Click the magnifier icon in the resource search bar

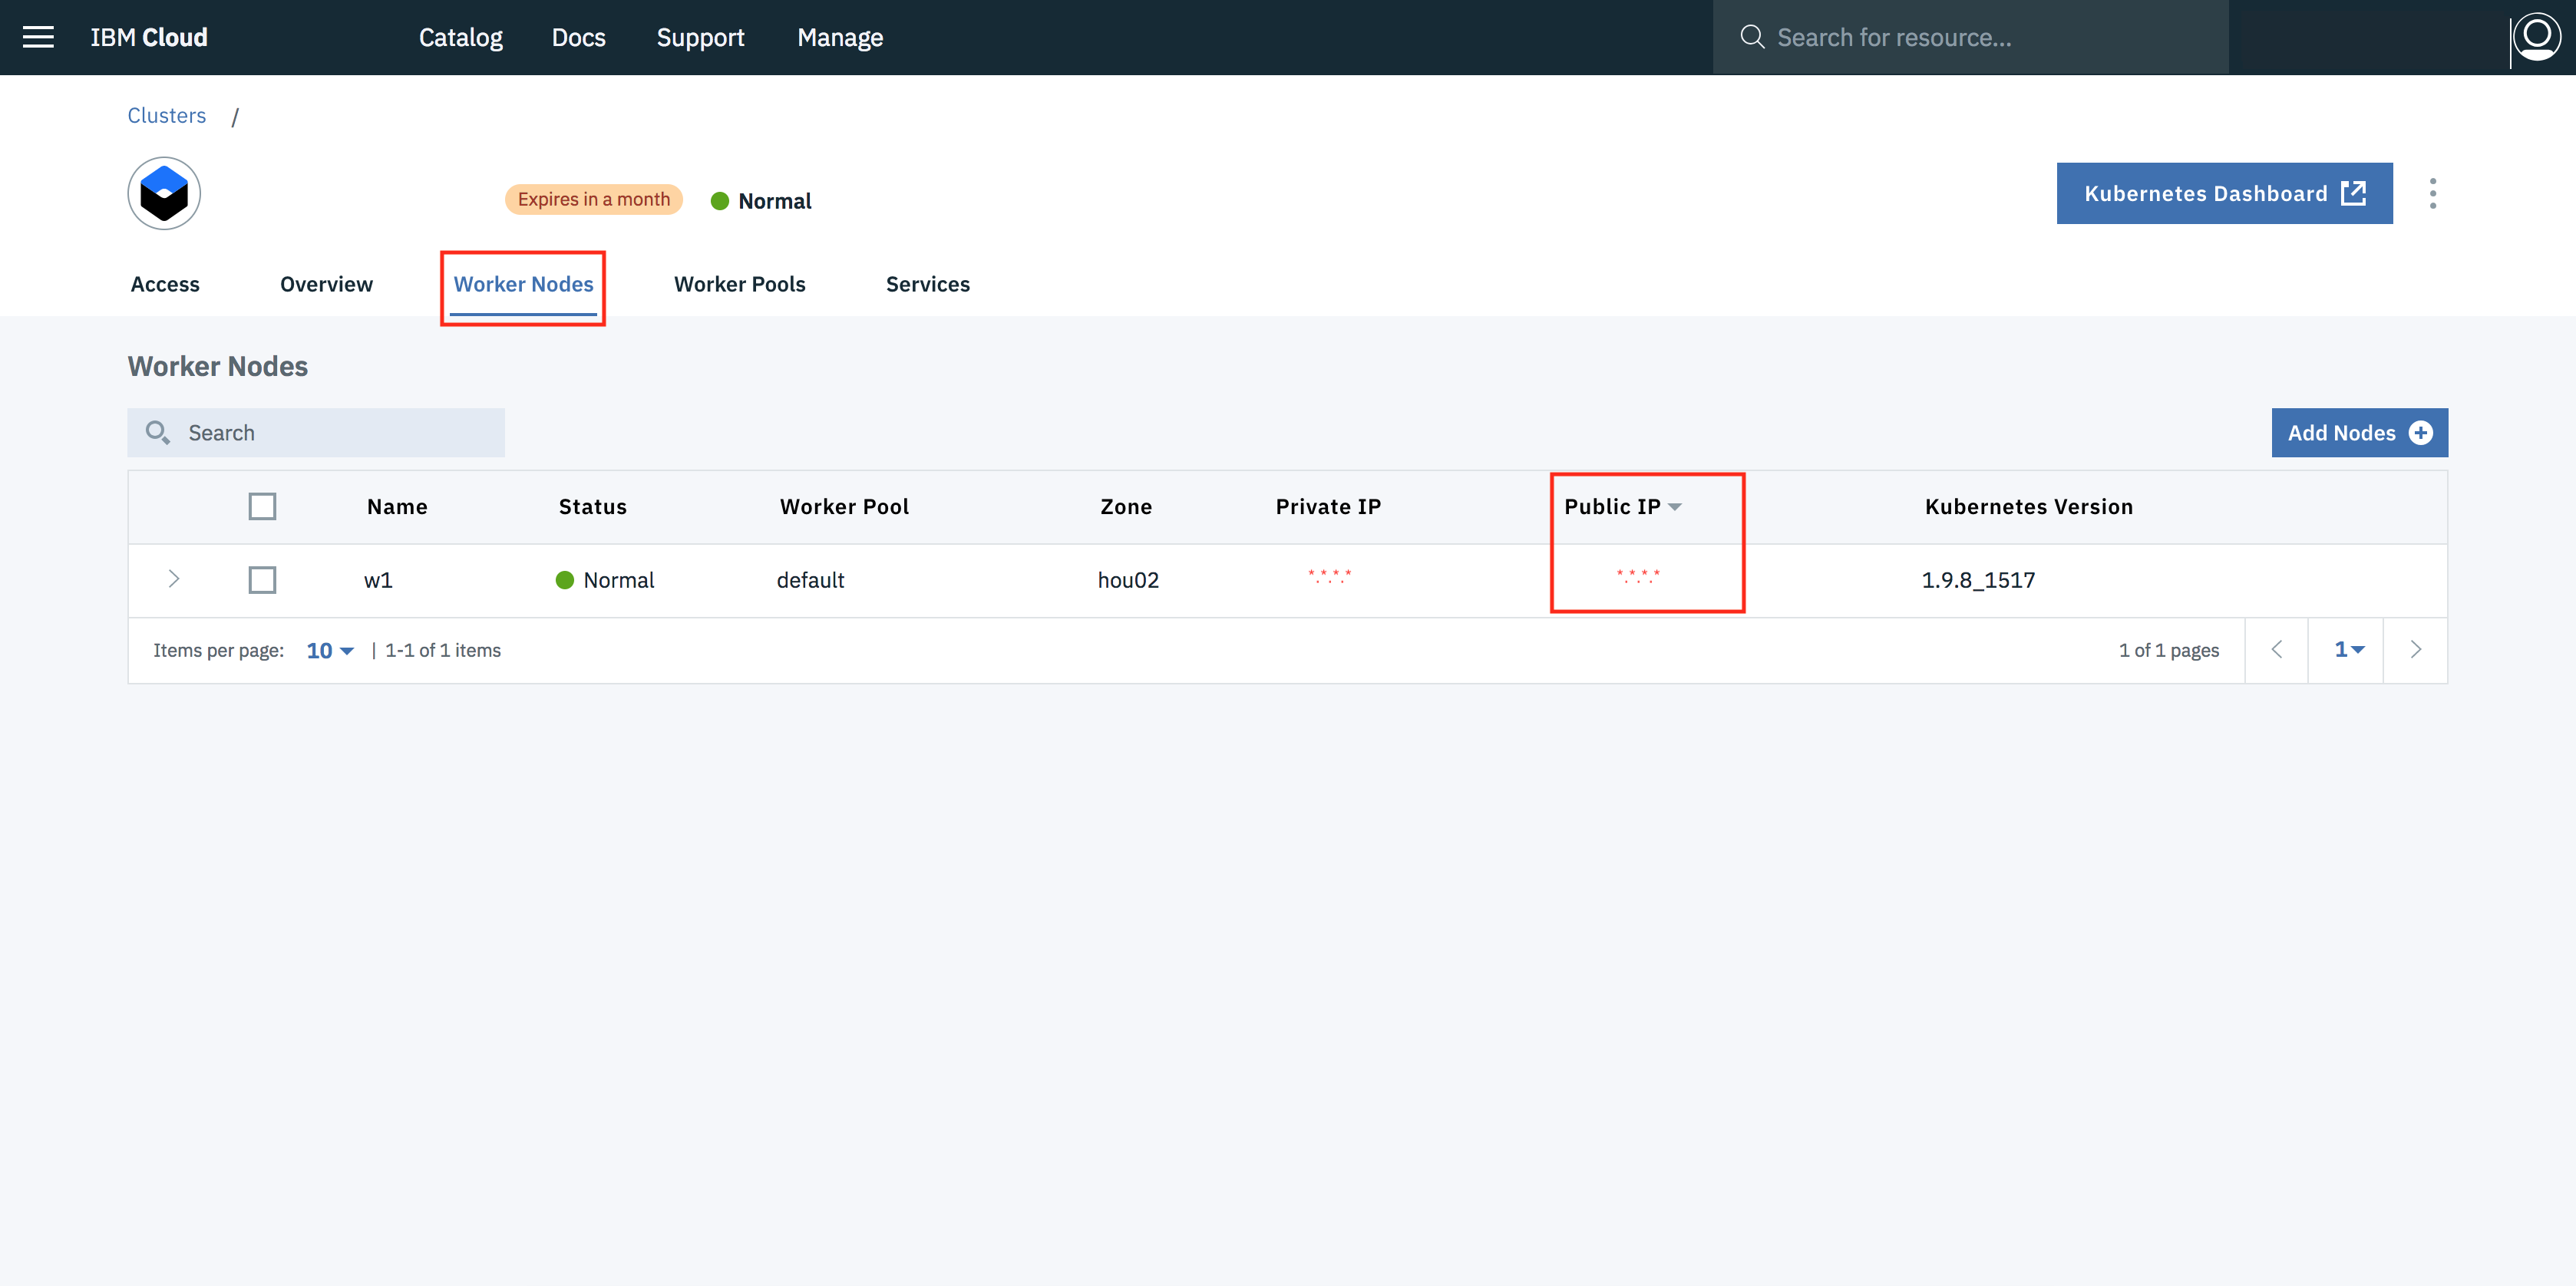1752,37
